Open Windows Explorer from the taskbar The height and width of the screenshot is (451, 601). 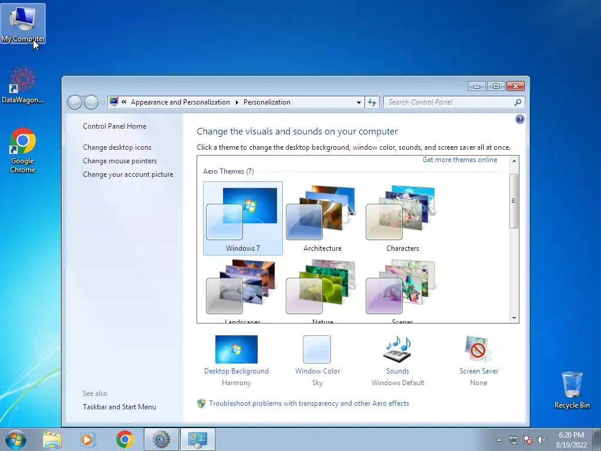(x=52, y=439)
